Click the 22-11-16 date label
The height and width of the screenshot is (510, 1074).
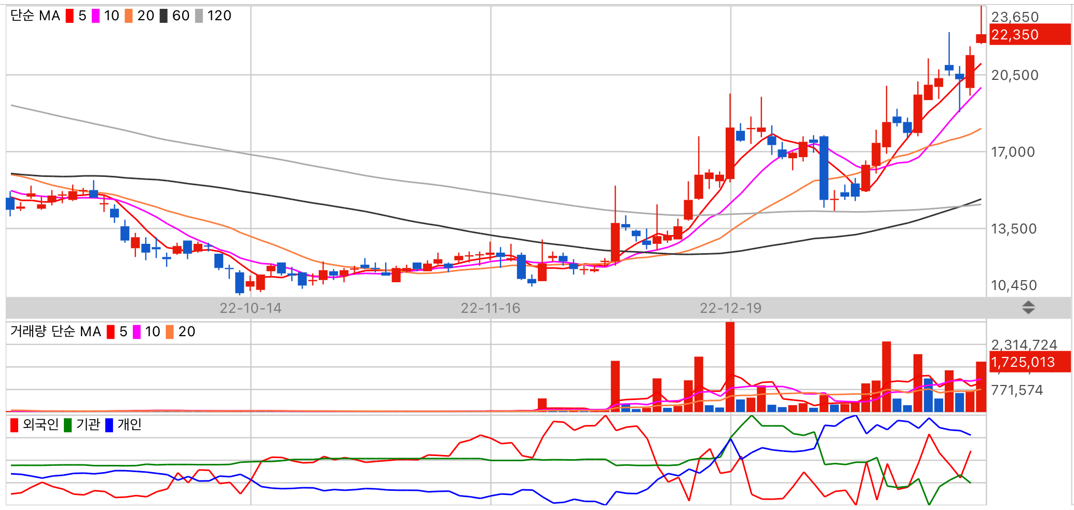click(x=491, y=308)
